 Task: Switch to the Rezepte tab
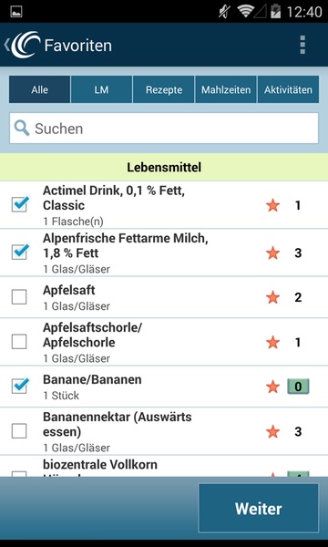[163, 89]
